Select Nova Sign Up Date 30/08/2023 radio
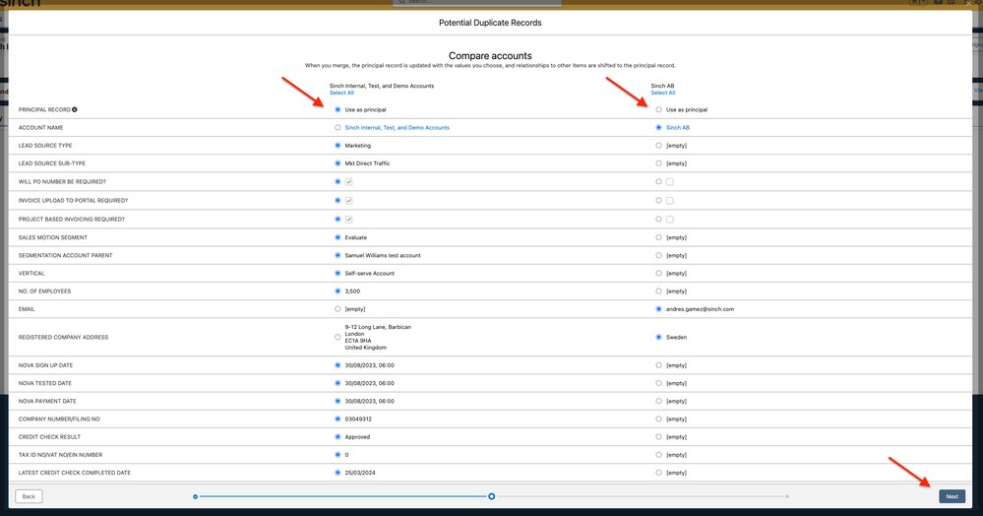The width and height of the screenshot is (983, 516). tap(338, 365)
